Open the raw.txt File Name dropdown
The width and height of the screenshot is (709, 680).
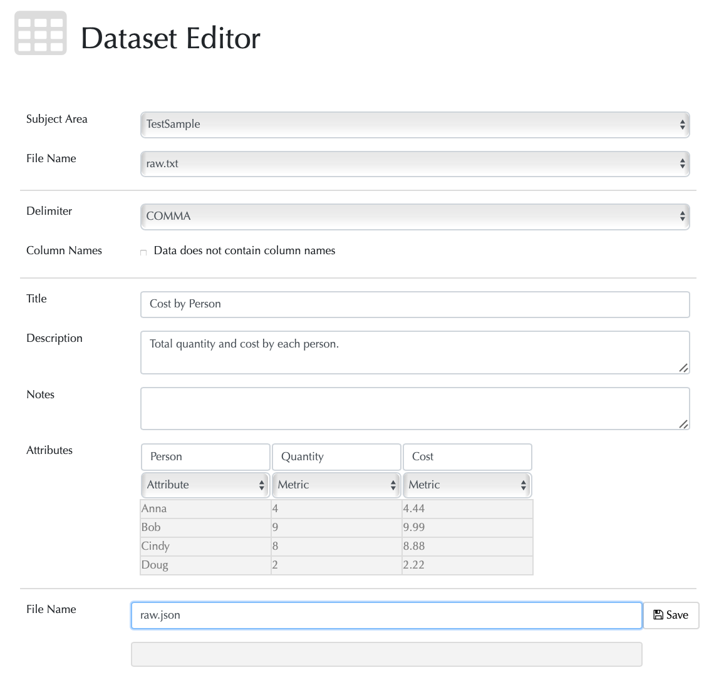pyautogui.click(x=415, y=163)
